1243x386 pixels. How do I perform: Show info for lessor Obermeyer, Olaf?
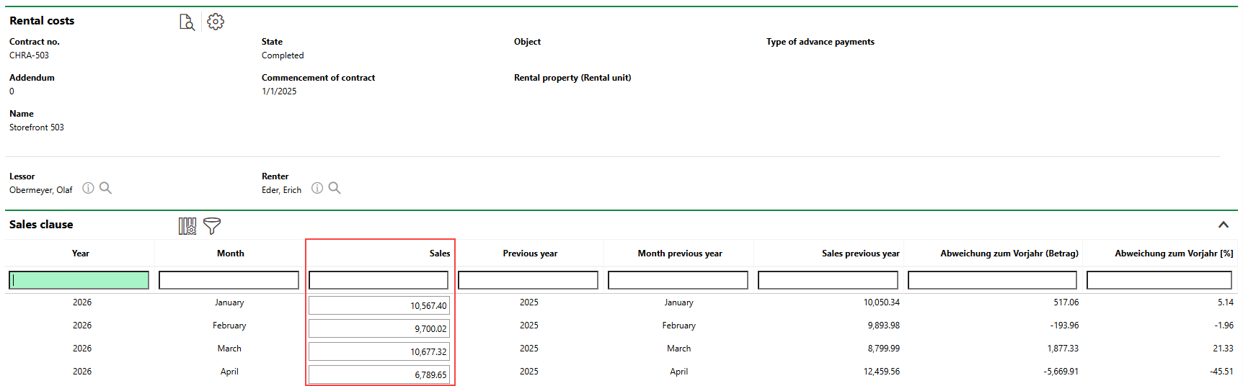click(88, 188)
